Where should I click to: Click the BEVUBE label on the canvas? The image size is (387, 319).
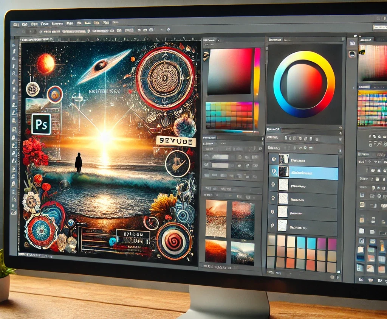[176, 142]
